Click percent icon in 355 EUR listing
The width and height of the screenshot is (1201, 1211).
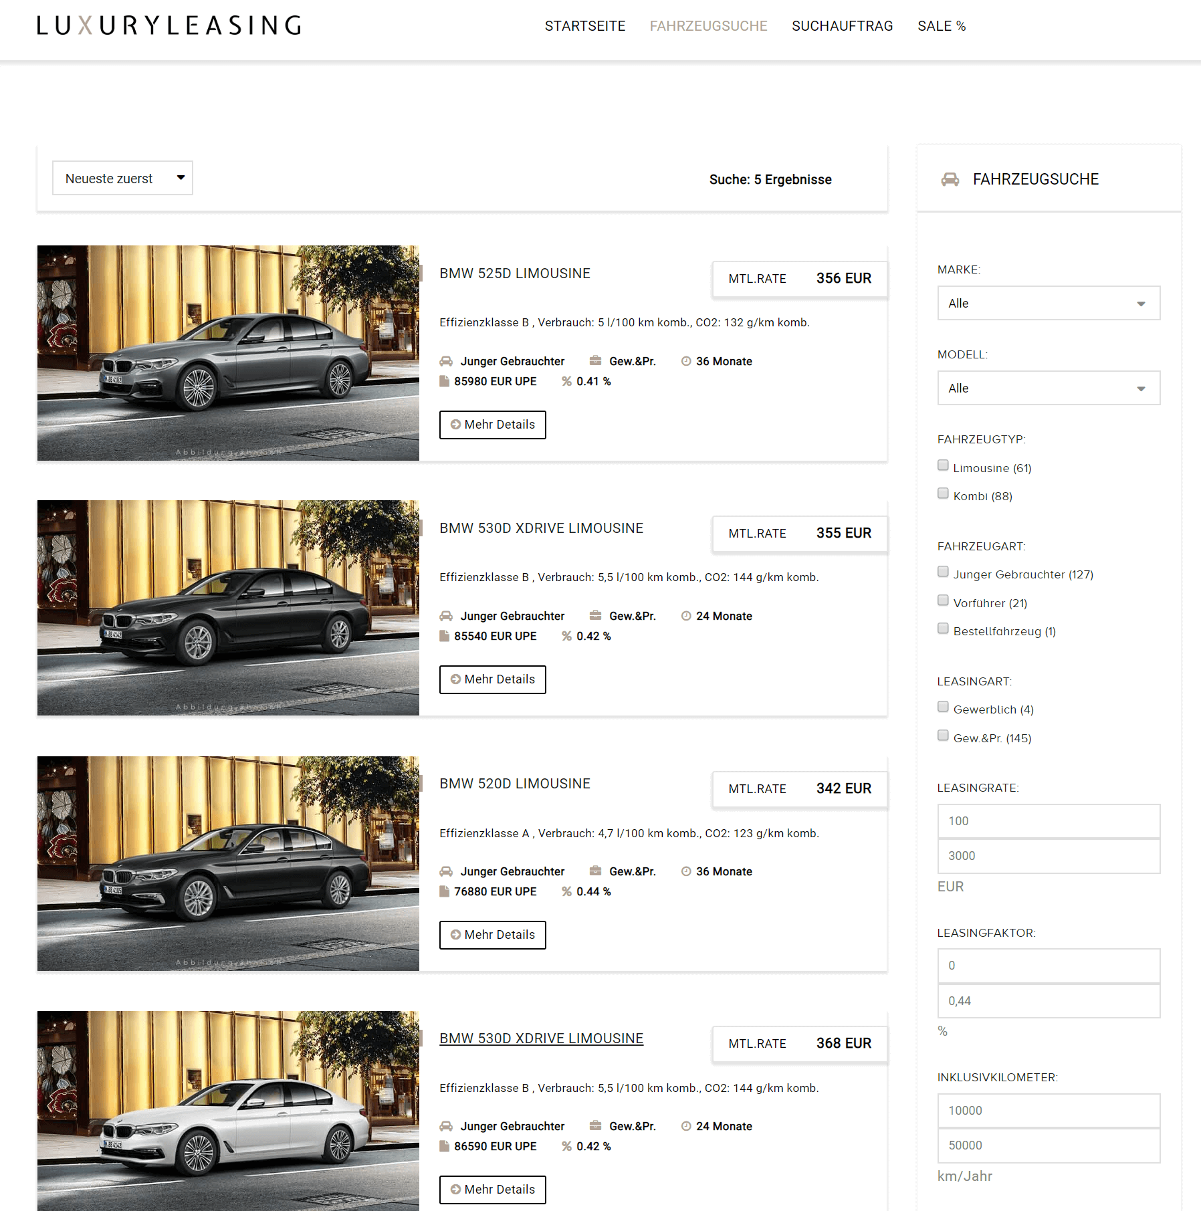[x=566, y=636]
